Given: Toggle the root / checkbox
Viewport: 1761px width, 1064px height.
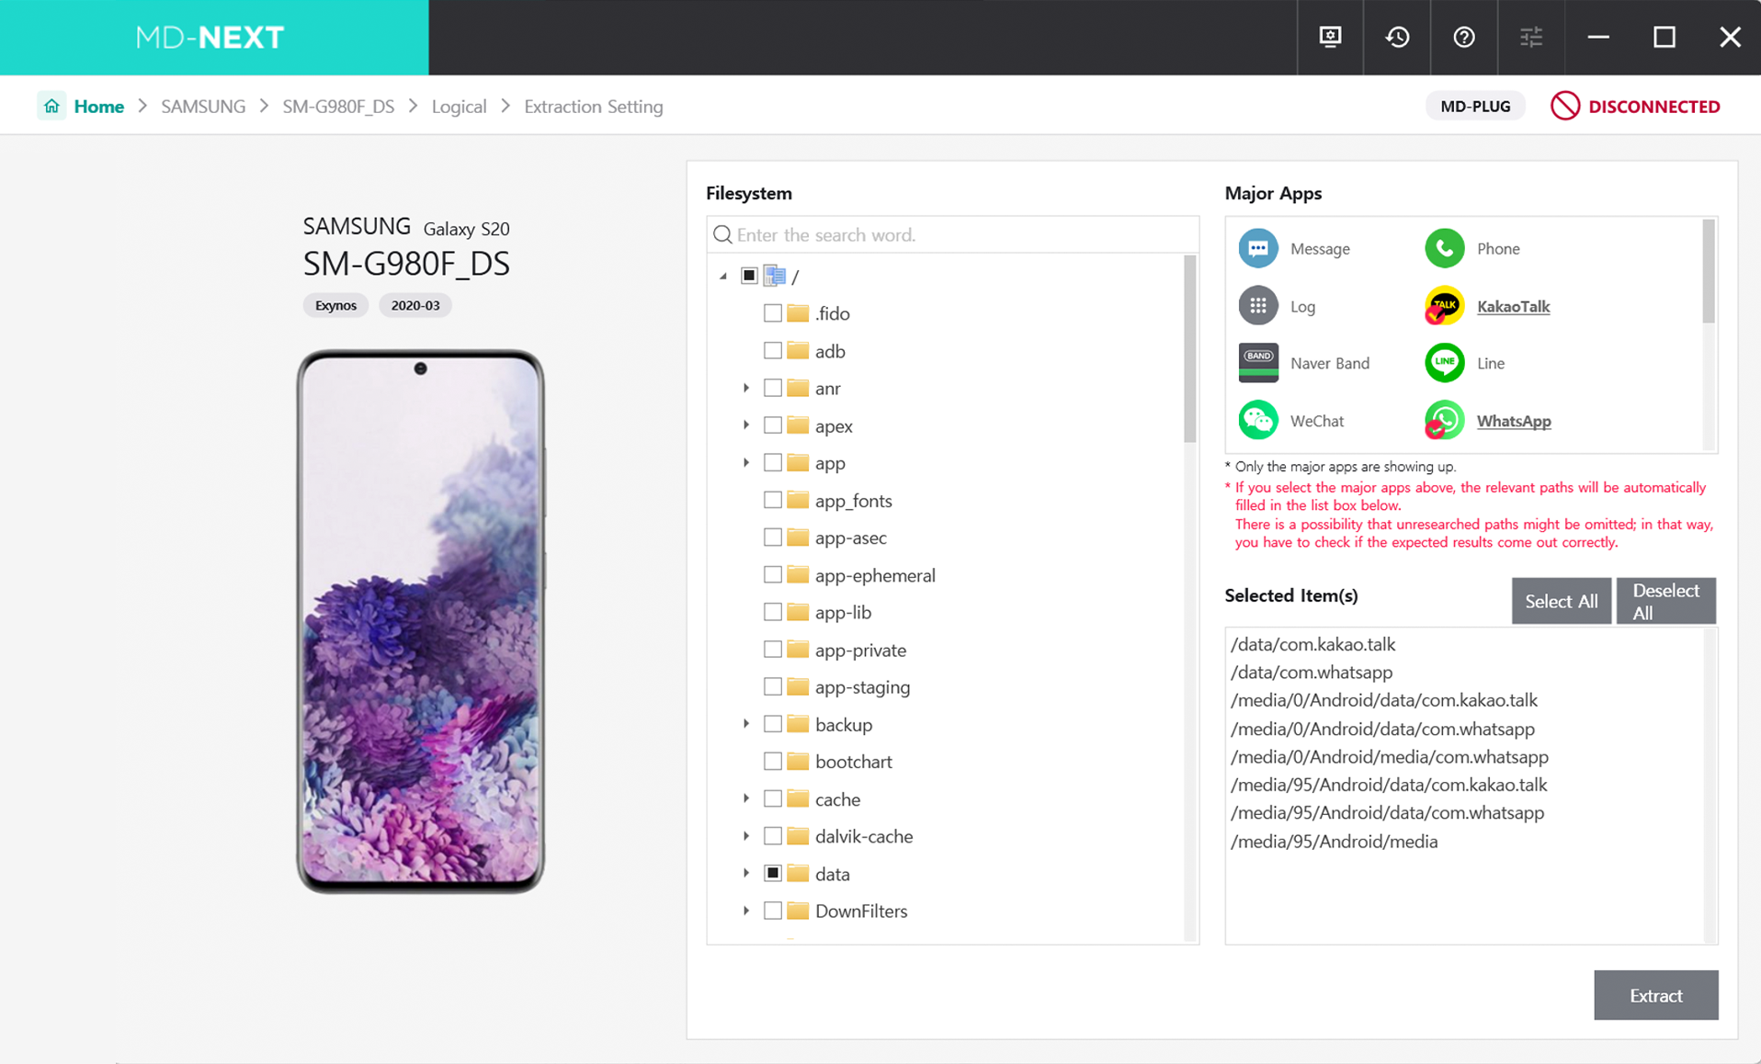Looking at the screenshot, I should point(749,276).
